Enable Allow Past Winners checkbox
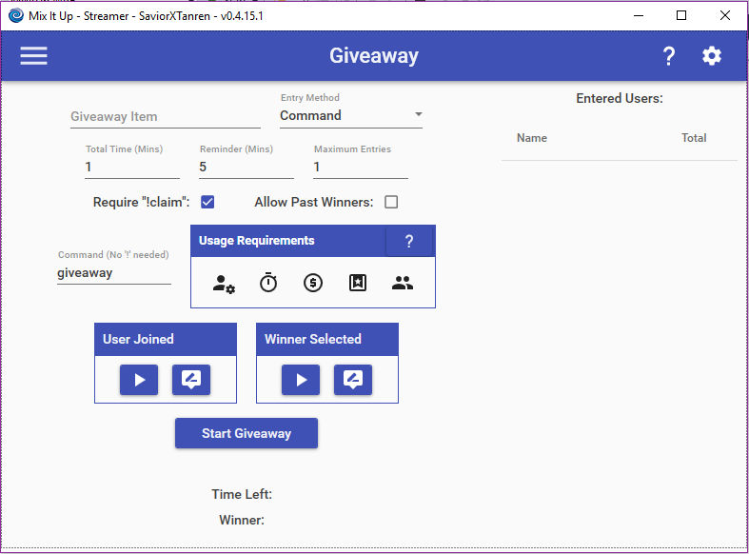 (x=391, y=202)
